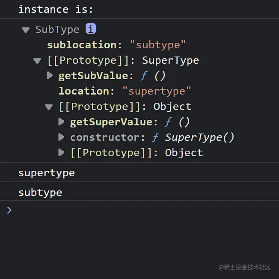Click the constructor property label

coord(104,137)
